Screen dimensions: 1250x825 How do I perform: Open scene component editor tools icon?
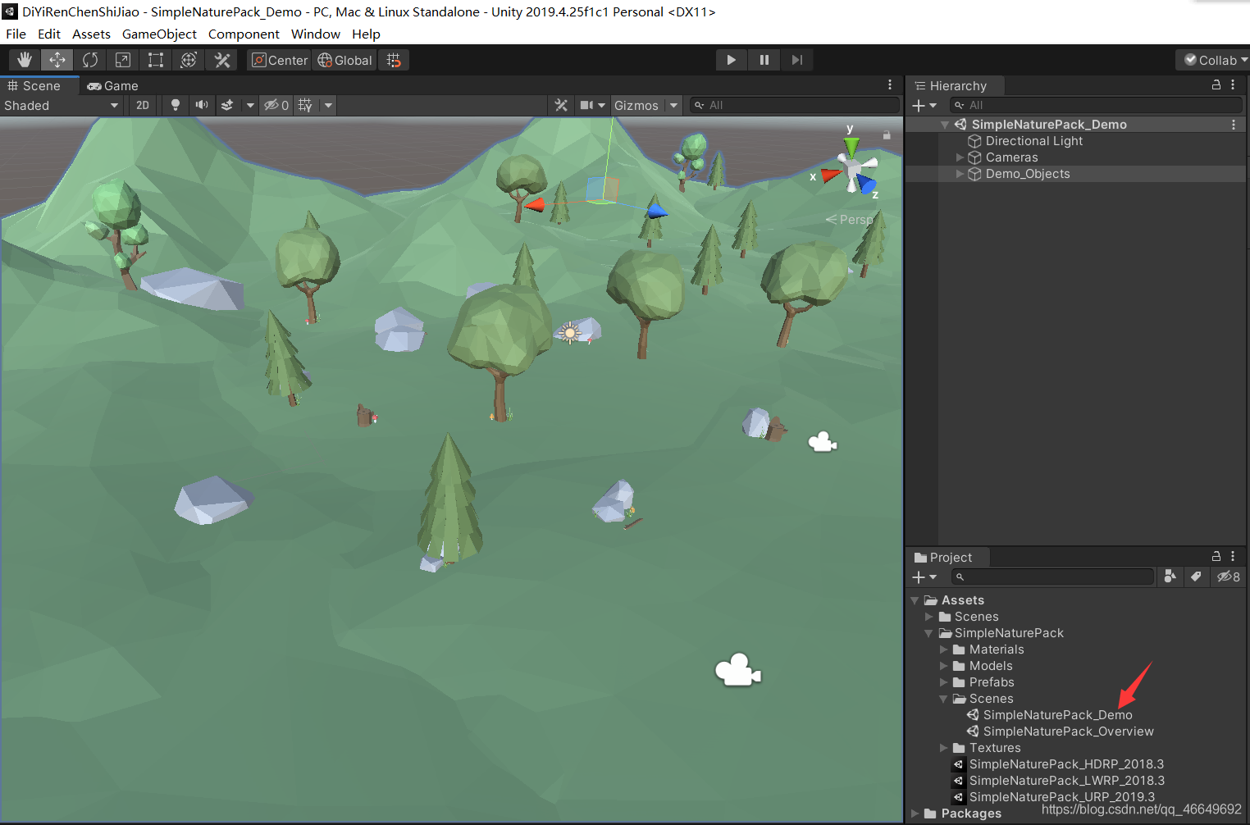click(561, 105)
